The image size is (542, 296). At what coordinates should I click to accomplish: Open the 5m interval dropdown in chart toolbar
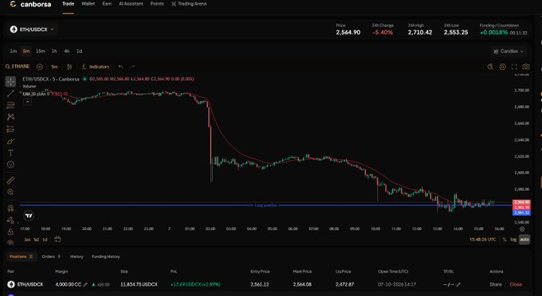(x=55, y=67)
